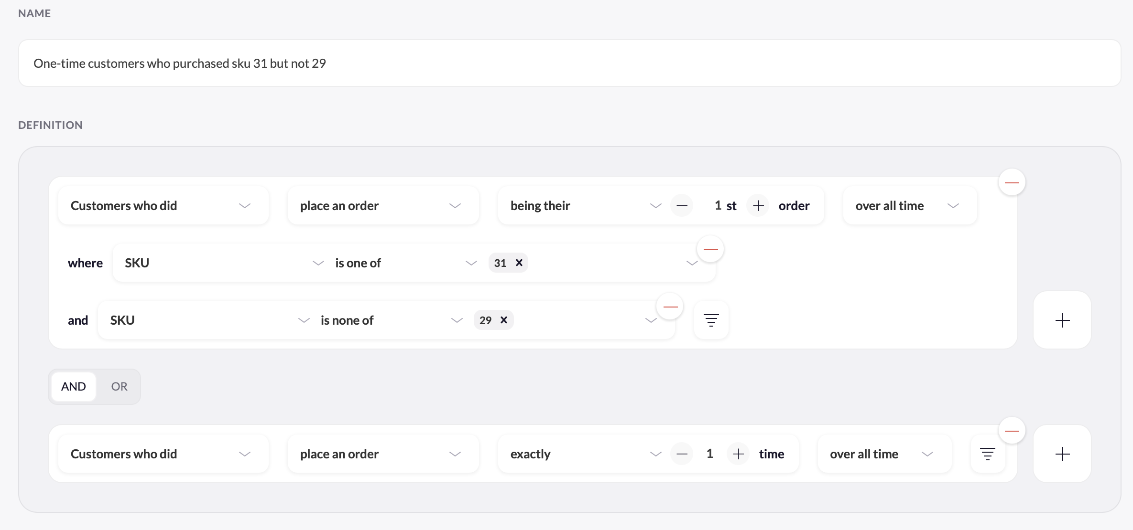Remove the first condition group with red minus
1133x530 pixels.
click(x=1012, y=182)
